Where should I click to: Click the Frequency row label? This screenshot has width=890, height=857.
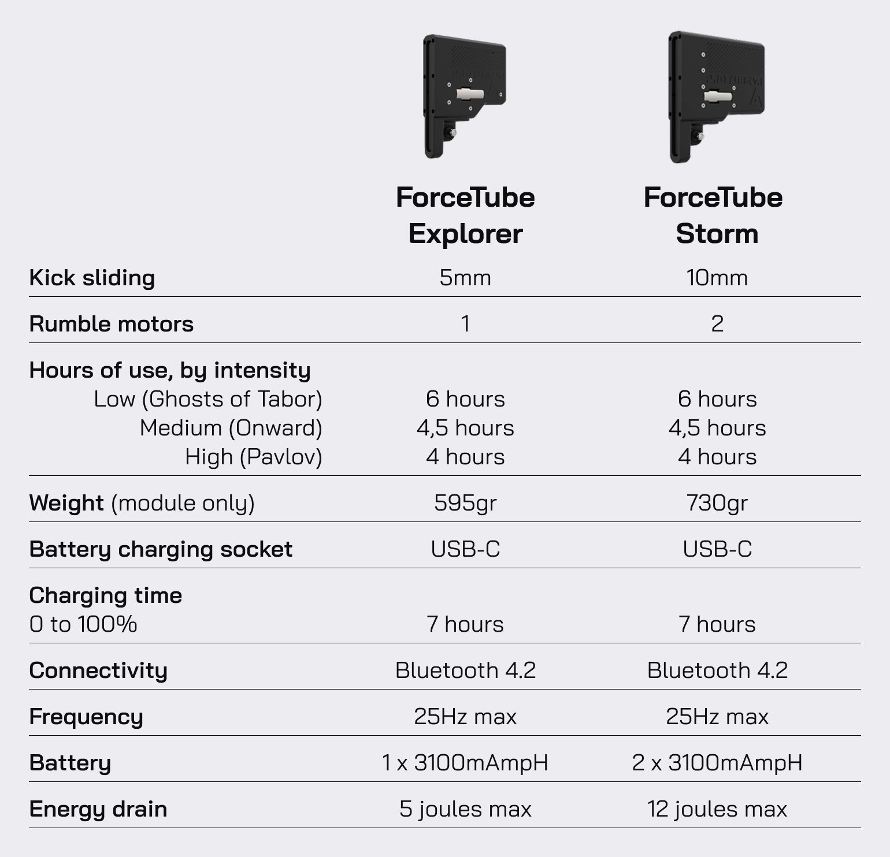pyautogui.click(x=86, y=717)
